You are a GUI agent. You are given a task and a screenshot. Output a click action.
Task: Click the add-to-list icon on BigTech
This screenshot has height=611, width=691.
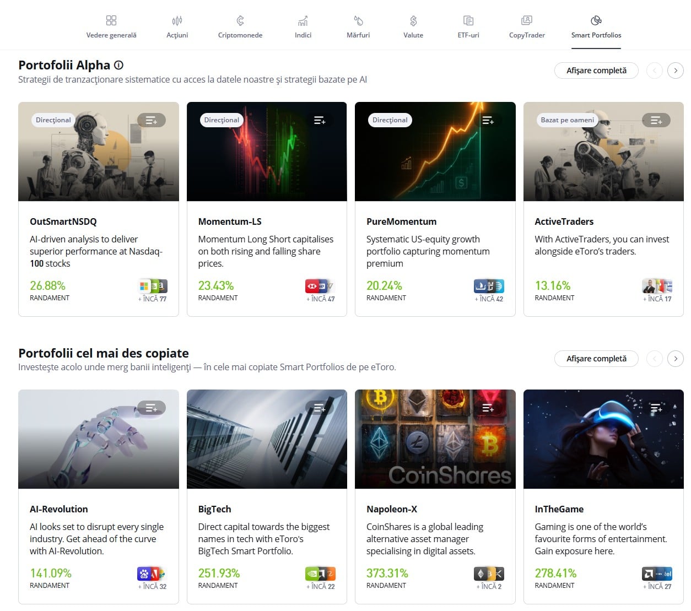click(320, 408)
